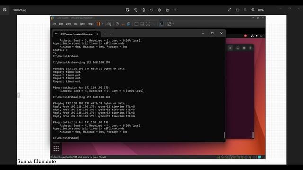The height and width of the screenshot is (170, 303).
Task: Open the VMware Edit menu
Action: pyautogui.click(x=61, y=24)
